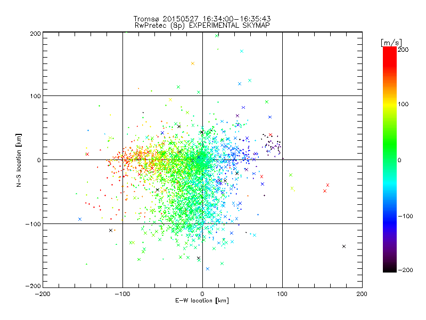This screenshot has width=426, height=320.
Task: Click the 'E-W location [km]' axis label
Action: click(x=202, y=301)
